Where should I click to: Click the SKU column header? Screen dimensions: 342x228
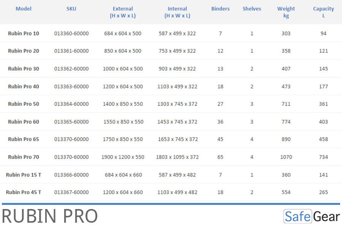pyautogui.click(x=71, y=9)
